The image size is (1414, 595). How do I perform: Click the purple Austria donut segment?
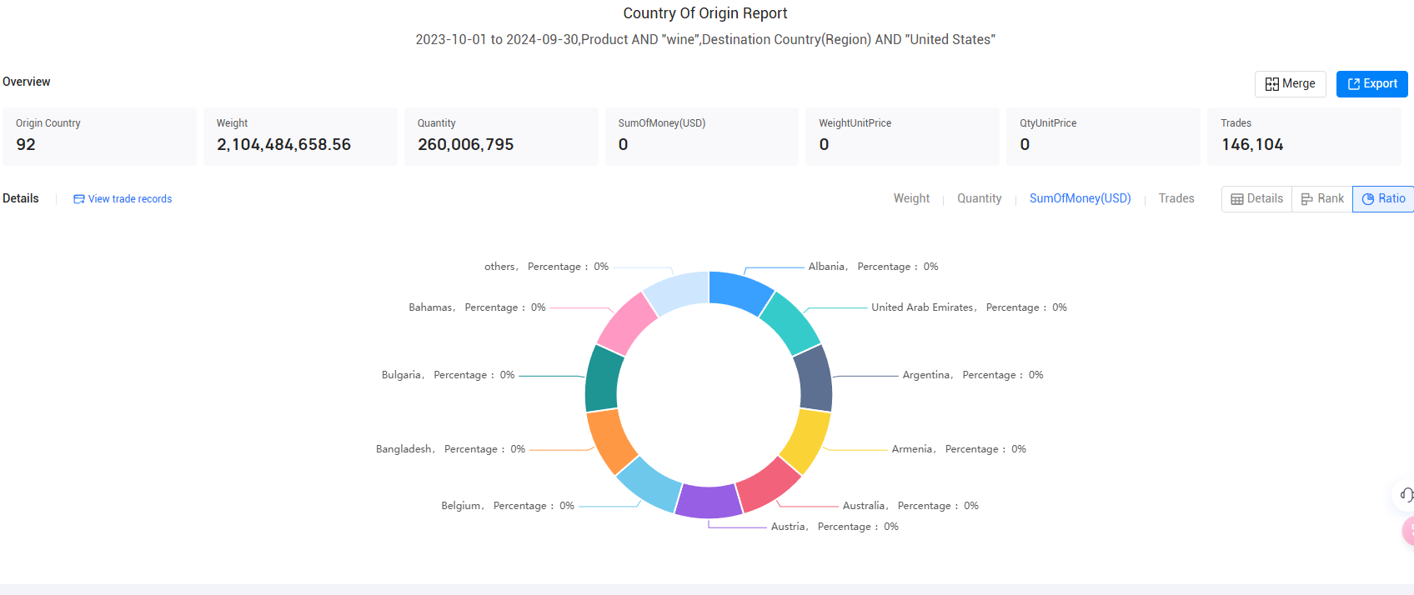coord(709,501)
